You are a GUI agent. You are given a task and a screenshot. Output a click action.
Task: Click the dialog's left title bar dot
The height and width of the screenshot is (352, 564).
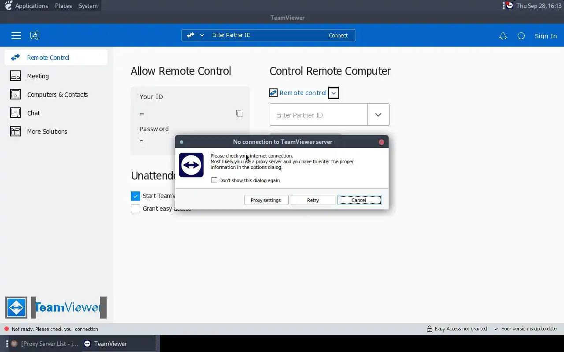[x=182, y=142]
